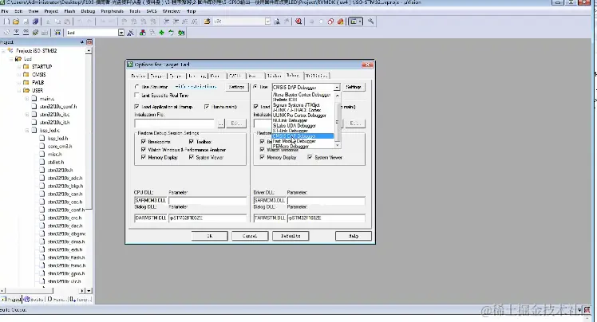Toggle simulator Toolbox restore checkbox

(192, 141)
